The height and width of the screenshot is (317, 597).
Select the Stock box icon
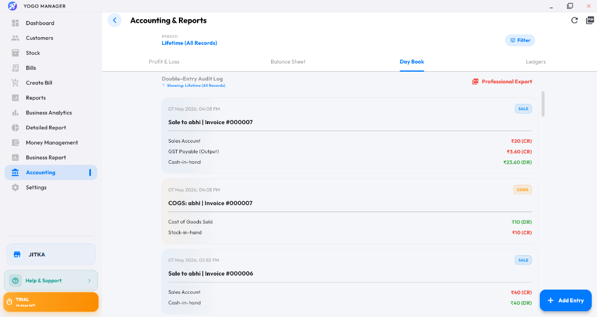[x=15, y=53]
